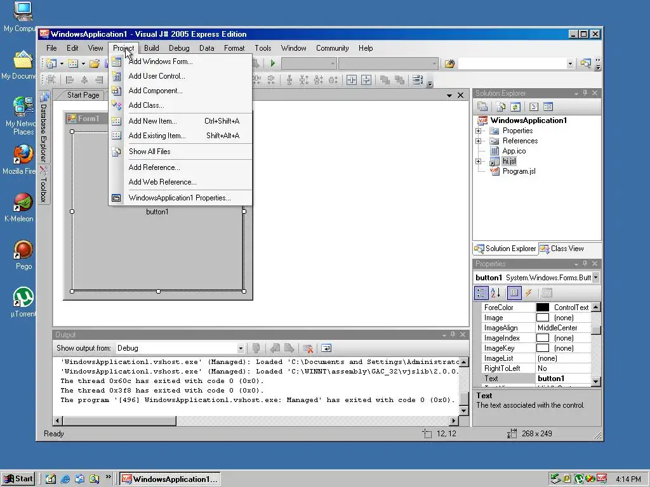Toggle the Properties view button in Properties panel

click(x=514, y=293)
